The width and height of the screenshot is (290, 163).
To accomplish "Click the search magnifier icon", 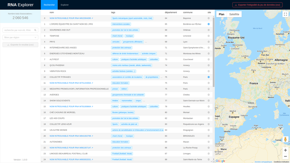I will click(35, 30).
